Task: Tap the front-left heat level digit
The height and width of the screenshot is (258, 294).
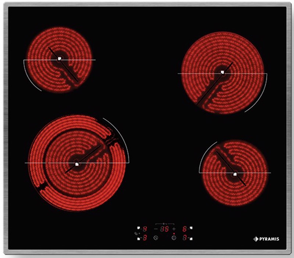Action: coord(145,238)
